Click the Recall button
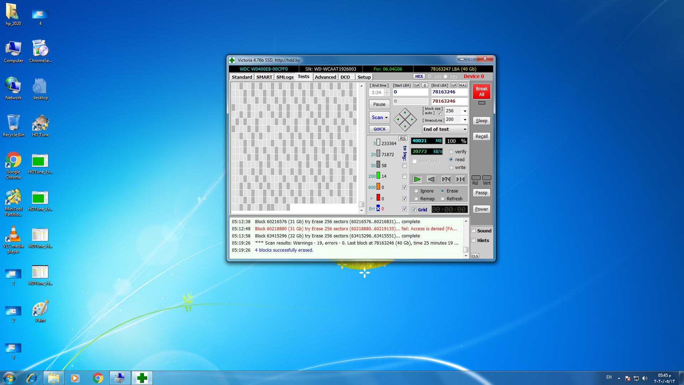The width and height of the screenshot is (684, 385). coord(482,137)
